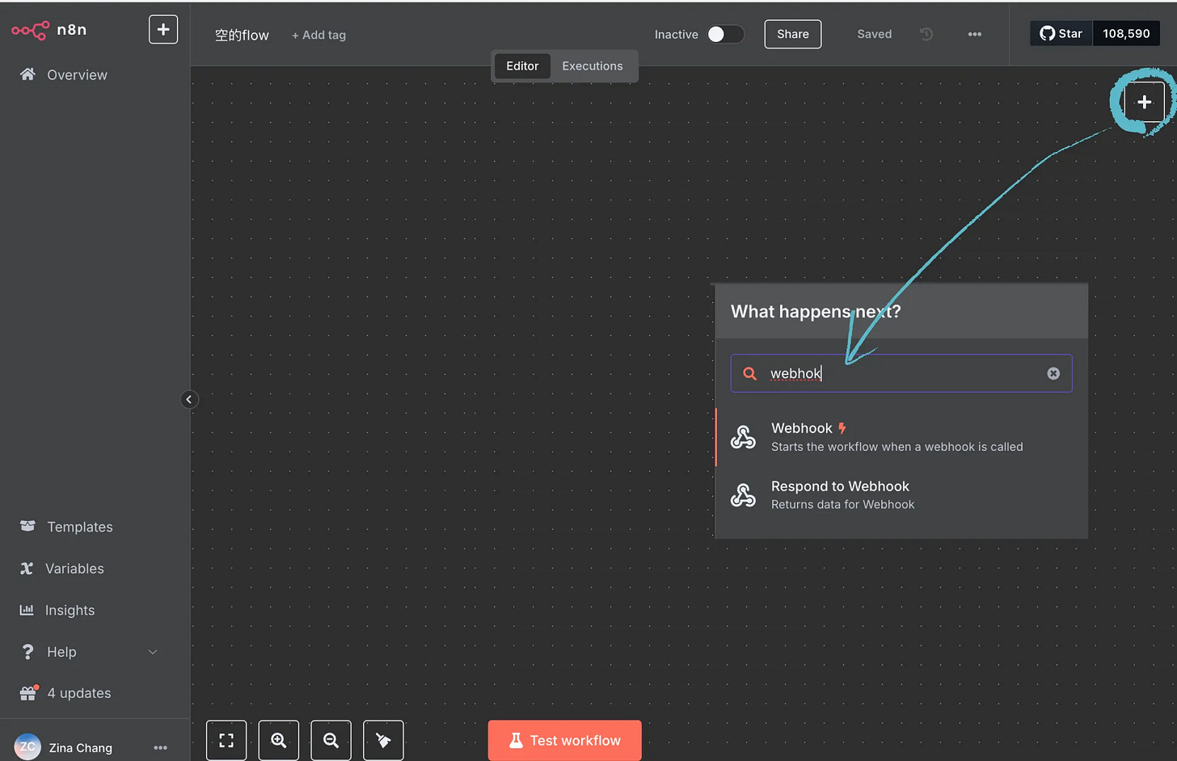Click the Overview home icon
This screenshot has width=1177, height=761.
tap(27, 74)
